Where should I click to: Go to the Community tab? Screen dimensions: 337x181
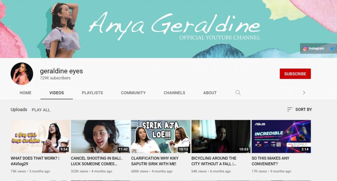pos(133,93)
